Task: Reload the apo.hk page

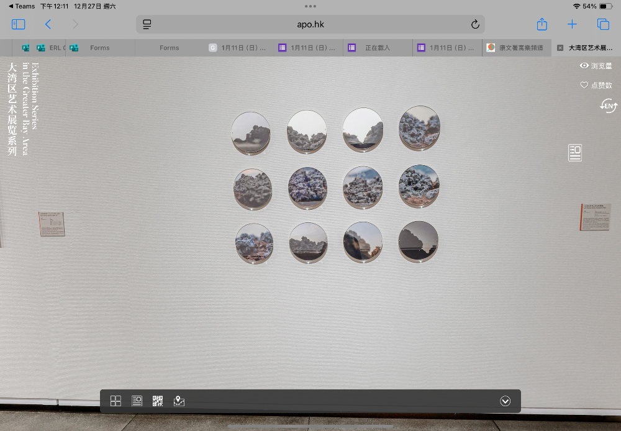Action: point(475,25)
